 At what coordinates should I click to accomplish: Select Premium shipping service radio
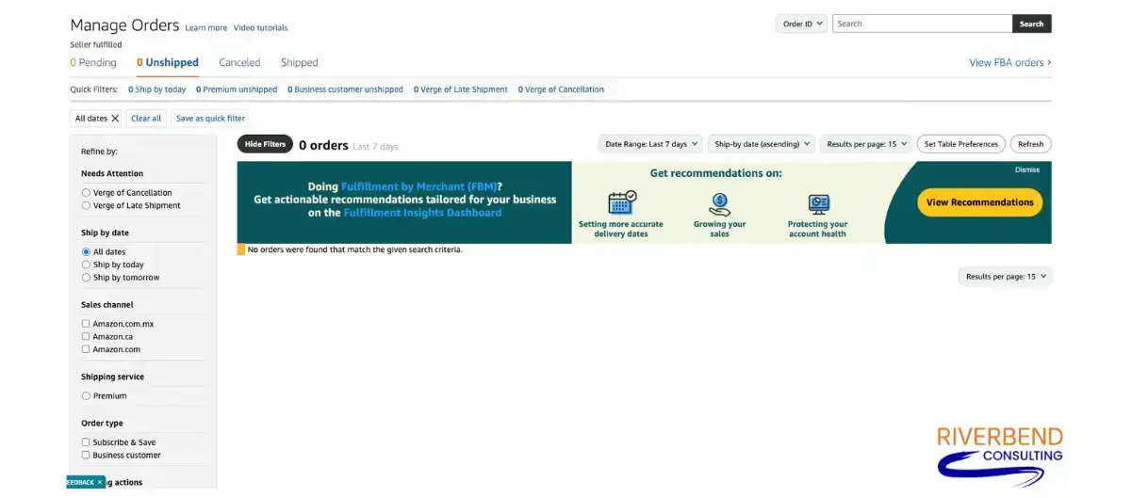pyautogui.click(x=86, y=396)
